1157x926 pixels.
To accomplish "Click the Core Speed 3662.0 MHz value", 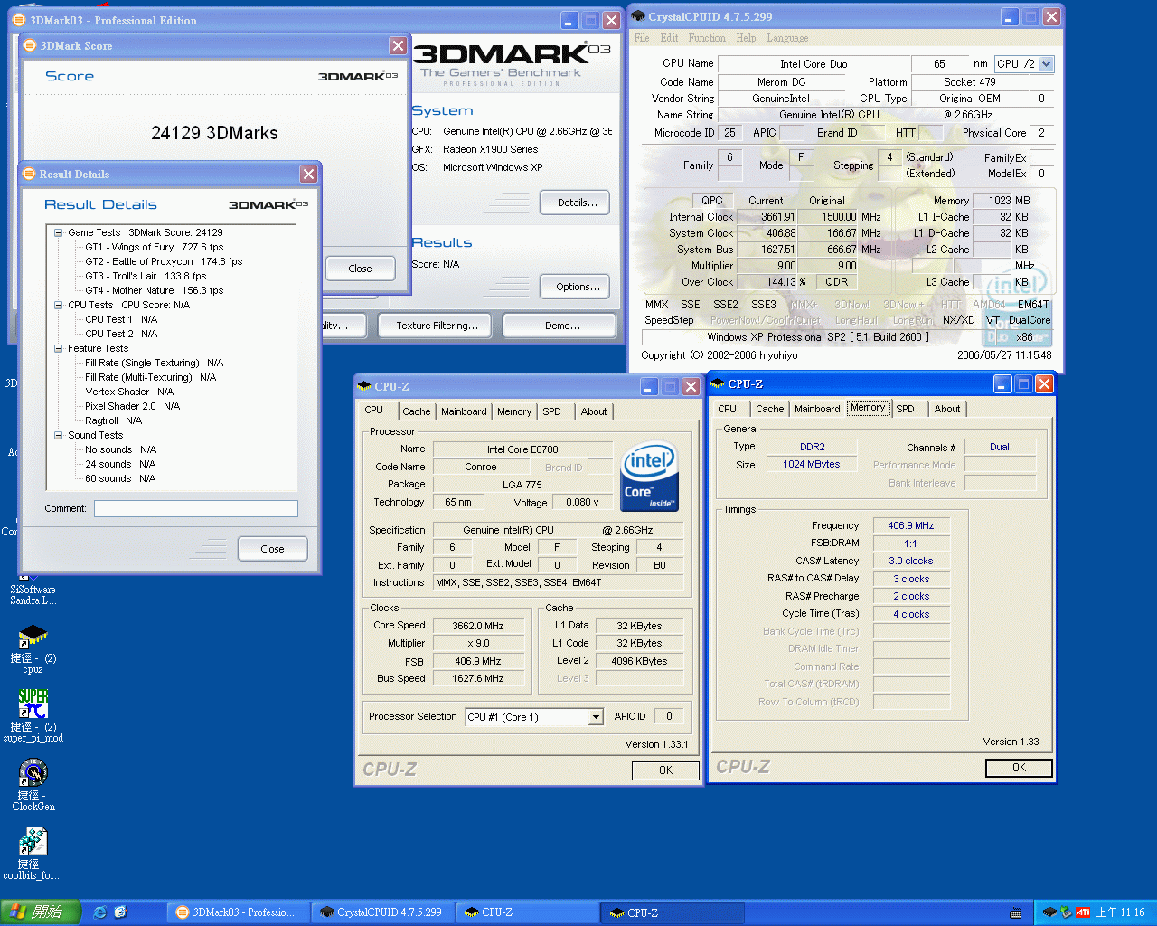I will [478, 626].
